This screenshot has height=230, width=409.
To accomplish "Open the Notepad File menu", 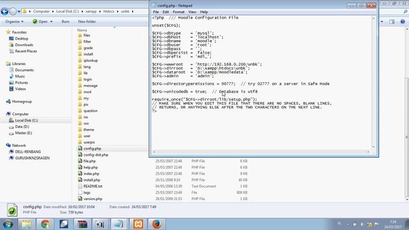I will [x=156, y=12].
